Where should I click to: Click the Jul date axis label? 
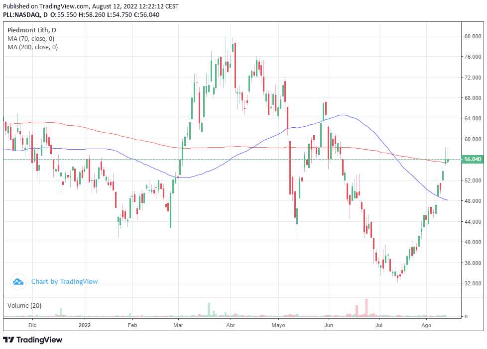379,325
